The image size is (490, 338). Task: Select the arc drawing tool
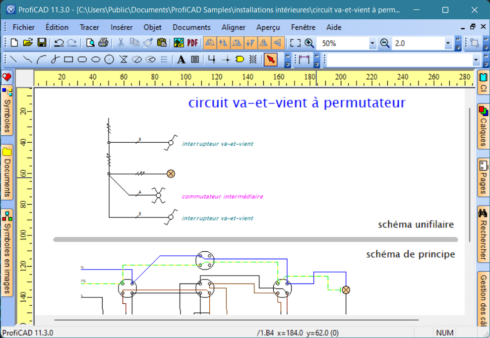41,59
